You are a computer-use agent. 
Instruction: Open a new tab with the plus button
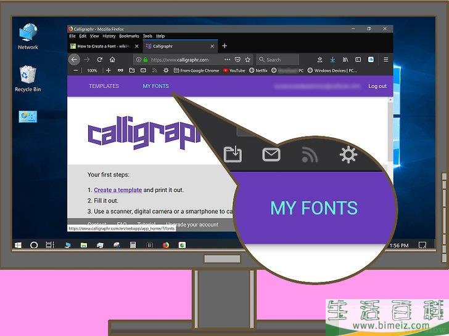pos(224,46)
